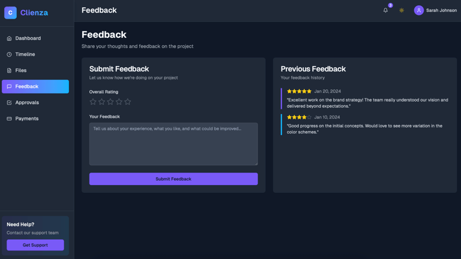This screenshot has height=259, width=461.
Task: Click the Clienza logo icon
Action: point(10,13)
